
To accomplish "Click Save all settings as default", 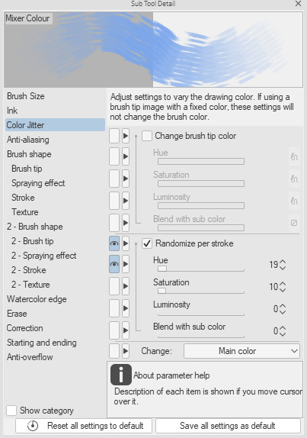I will point(228,426).
